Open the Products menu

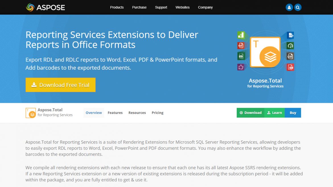117,7
